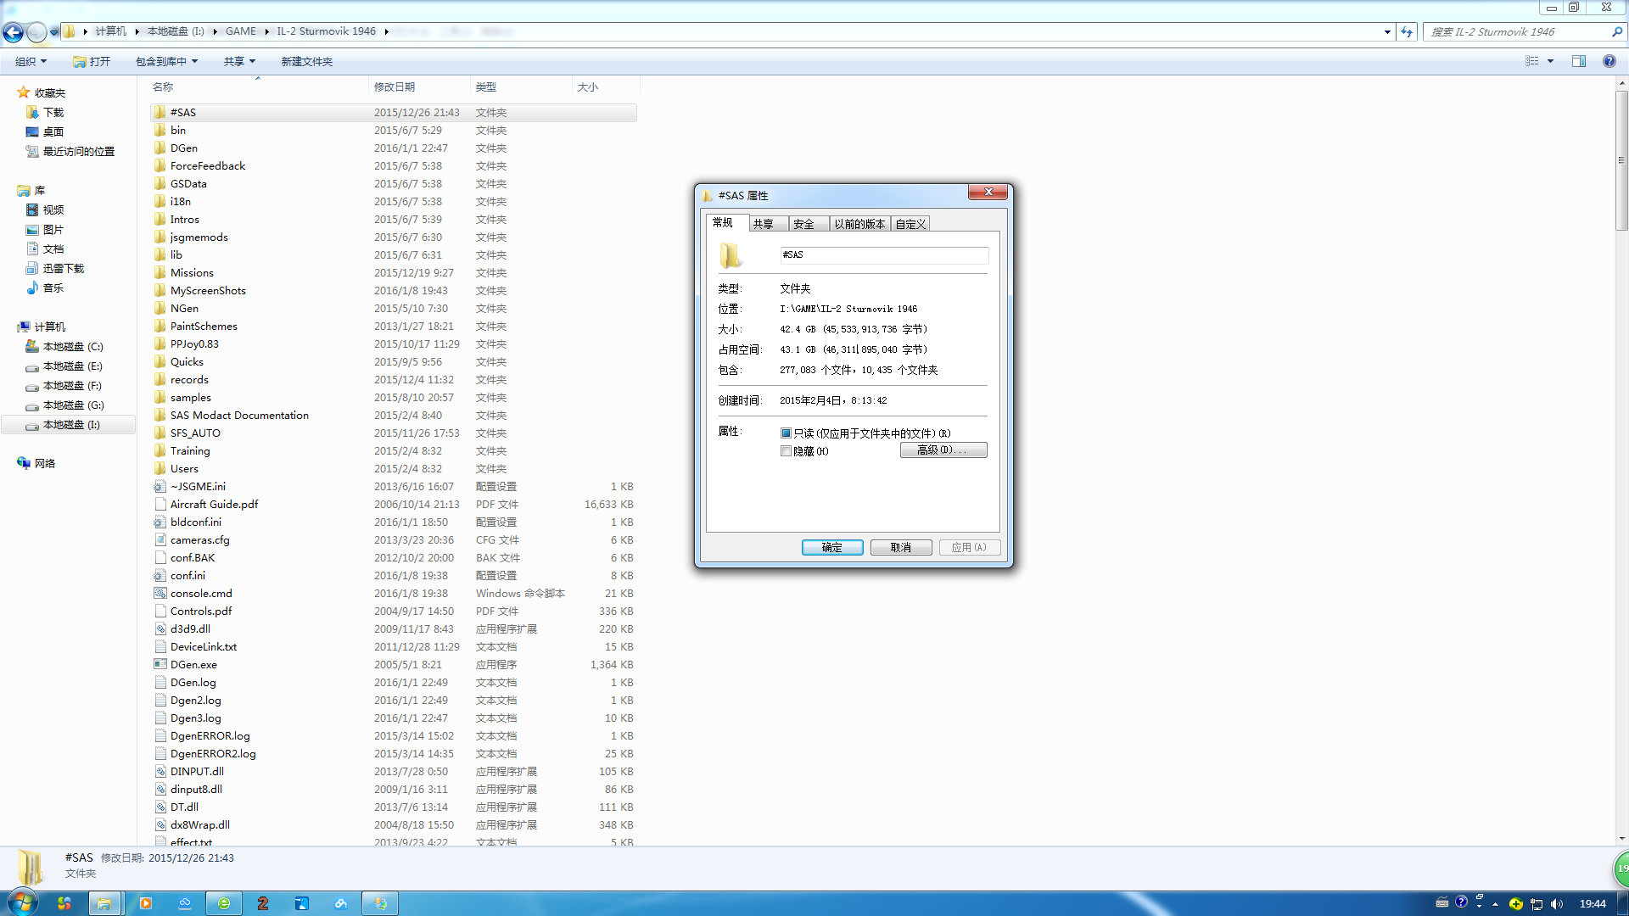Expand the Share toolbar dropdown
Image resolution: width=1629 pixels, height=916 pixels.
(x=239, y=61)
